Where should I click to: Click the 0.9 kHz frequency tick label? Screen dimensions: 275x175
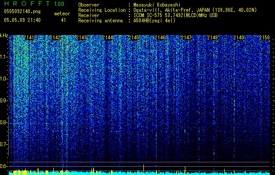[x=3, y=101]
